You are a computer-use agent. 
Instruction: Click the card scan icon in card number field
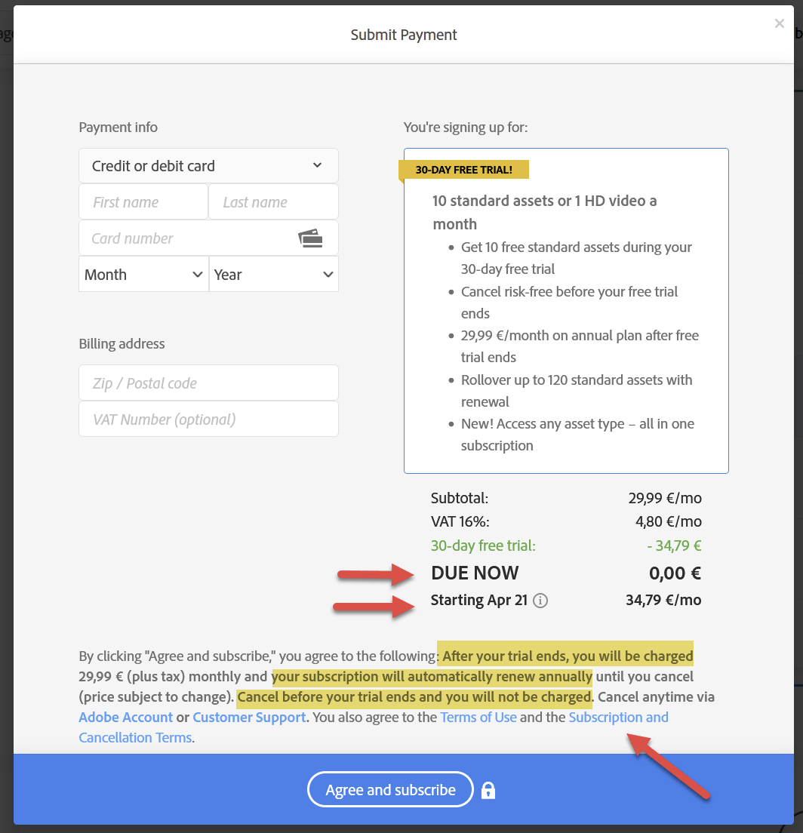click(311, 238)
